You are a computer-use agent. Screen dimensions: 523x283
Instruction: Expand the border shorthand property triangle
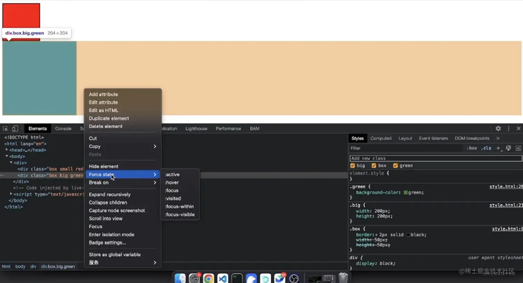coord(376,235)
